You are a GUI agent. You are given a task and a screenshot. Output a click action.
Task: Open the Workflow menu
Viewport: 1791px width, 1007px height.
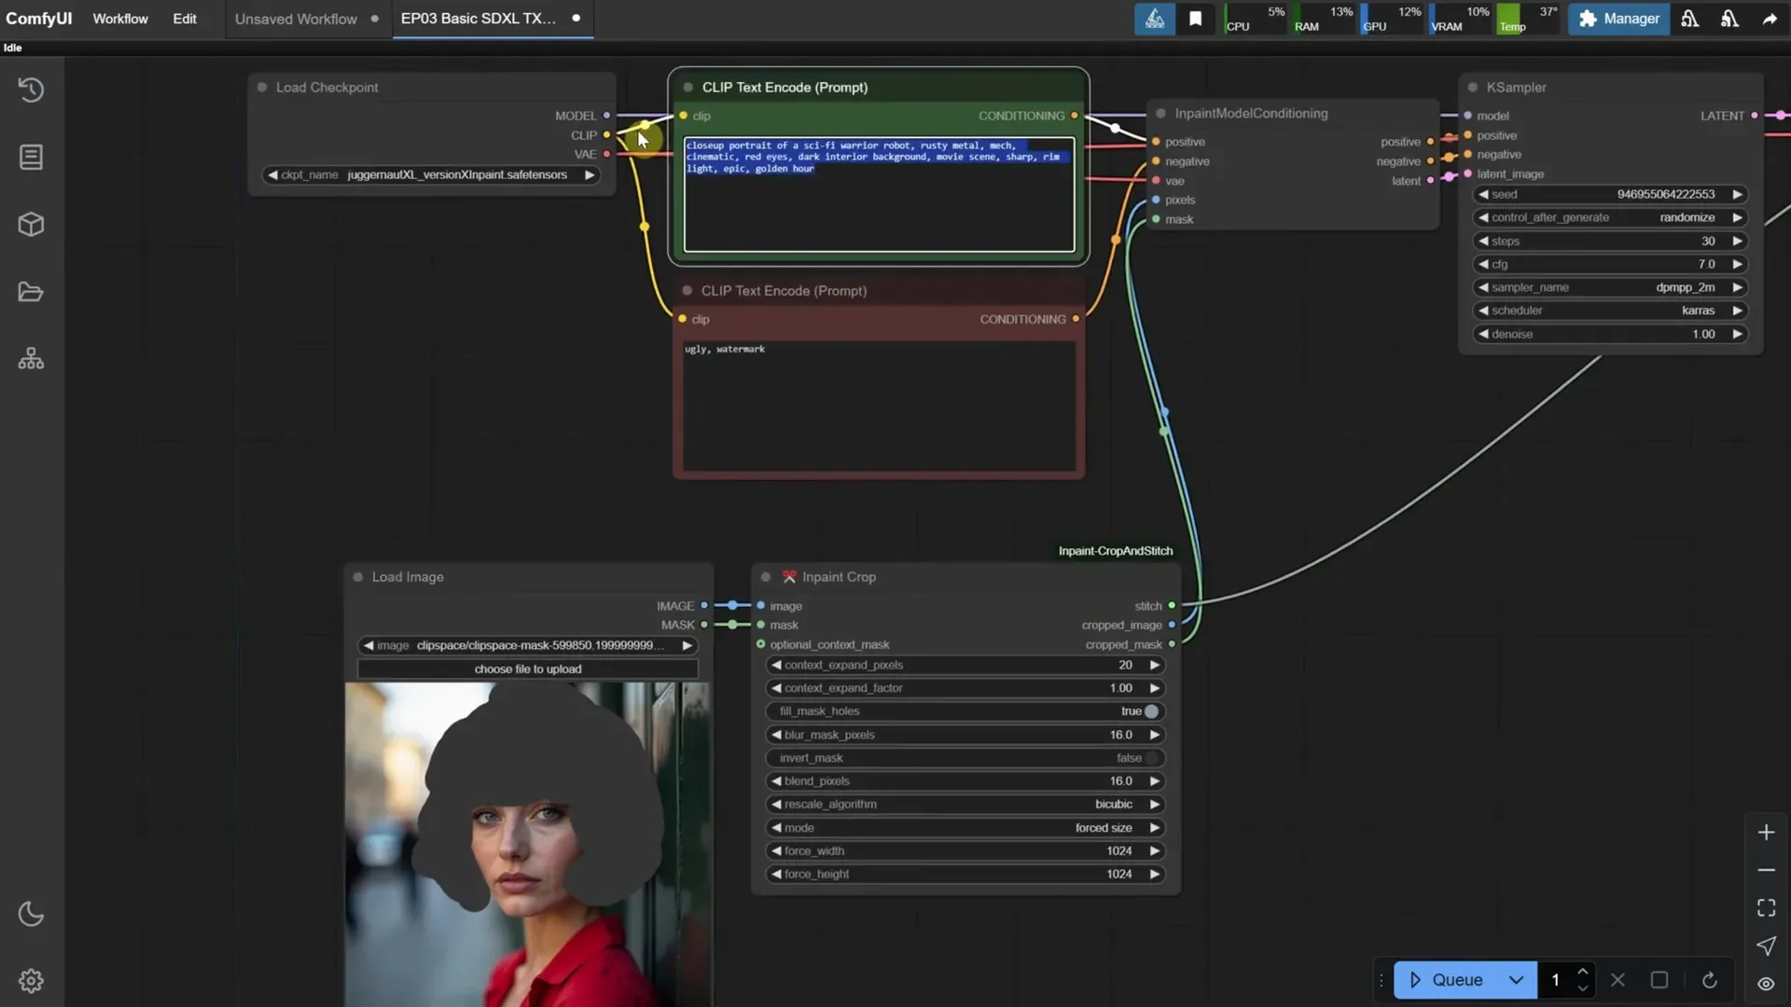[119, 19]
